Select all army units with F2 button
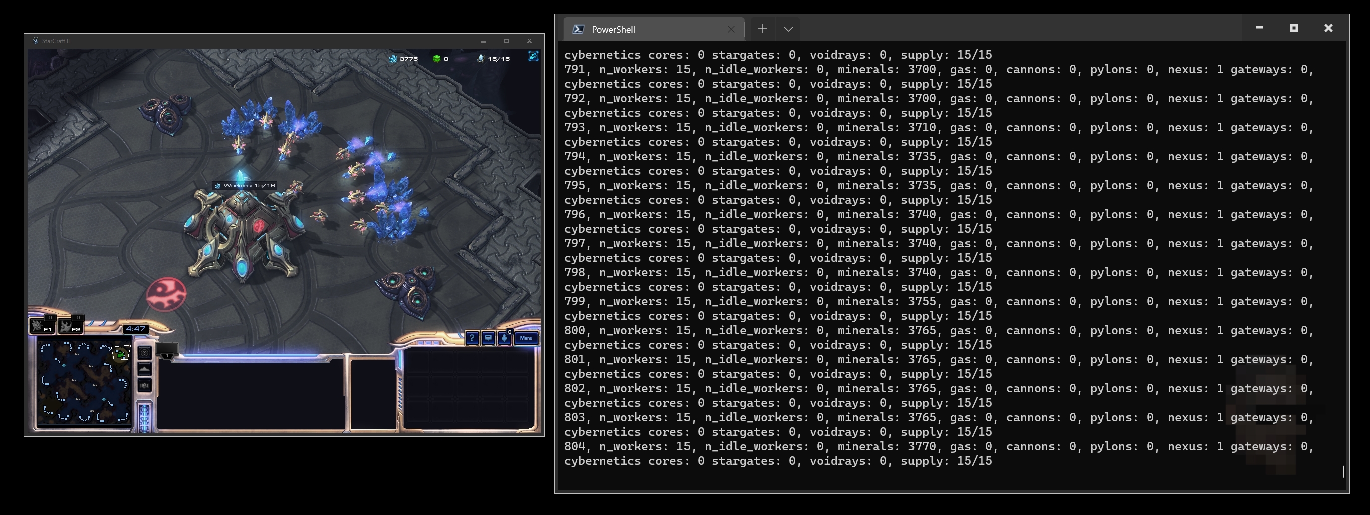The image size is (1370, 515). [x=70, y=326]
